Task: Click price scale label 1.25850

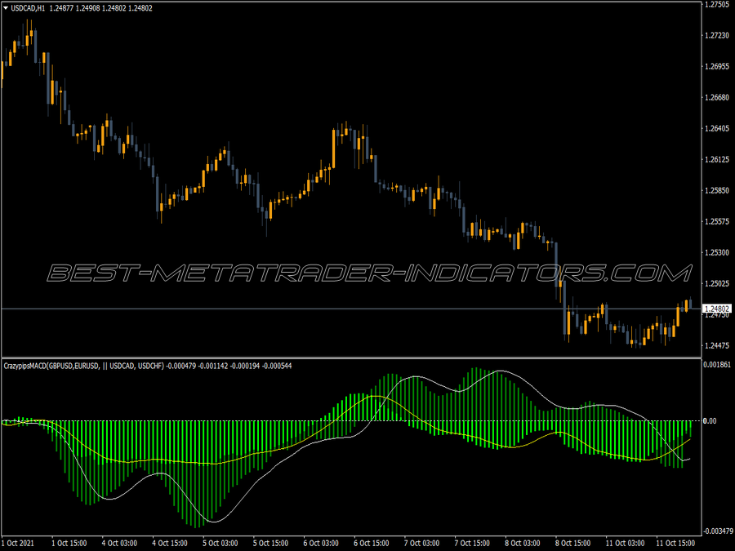Action: [717, 191]
